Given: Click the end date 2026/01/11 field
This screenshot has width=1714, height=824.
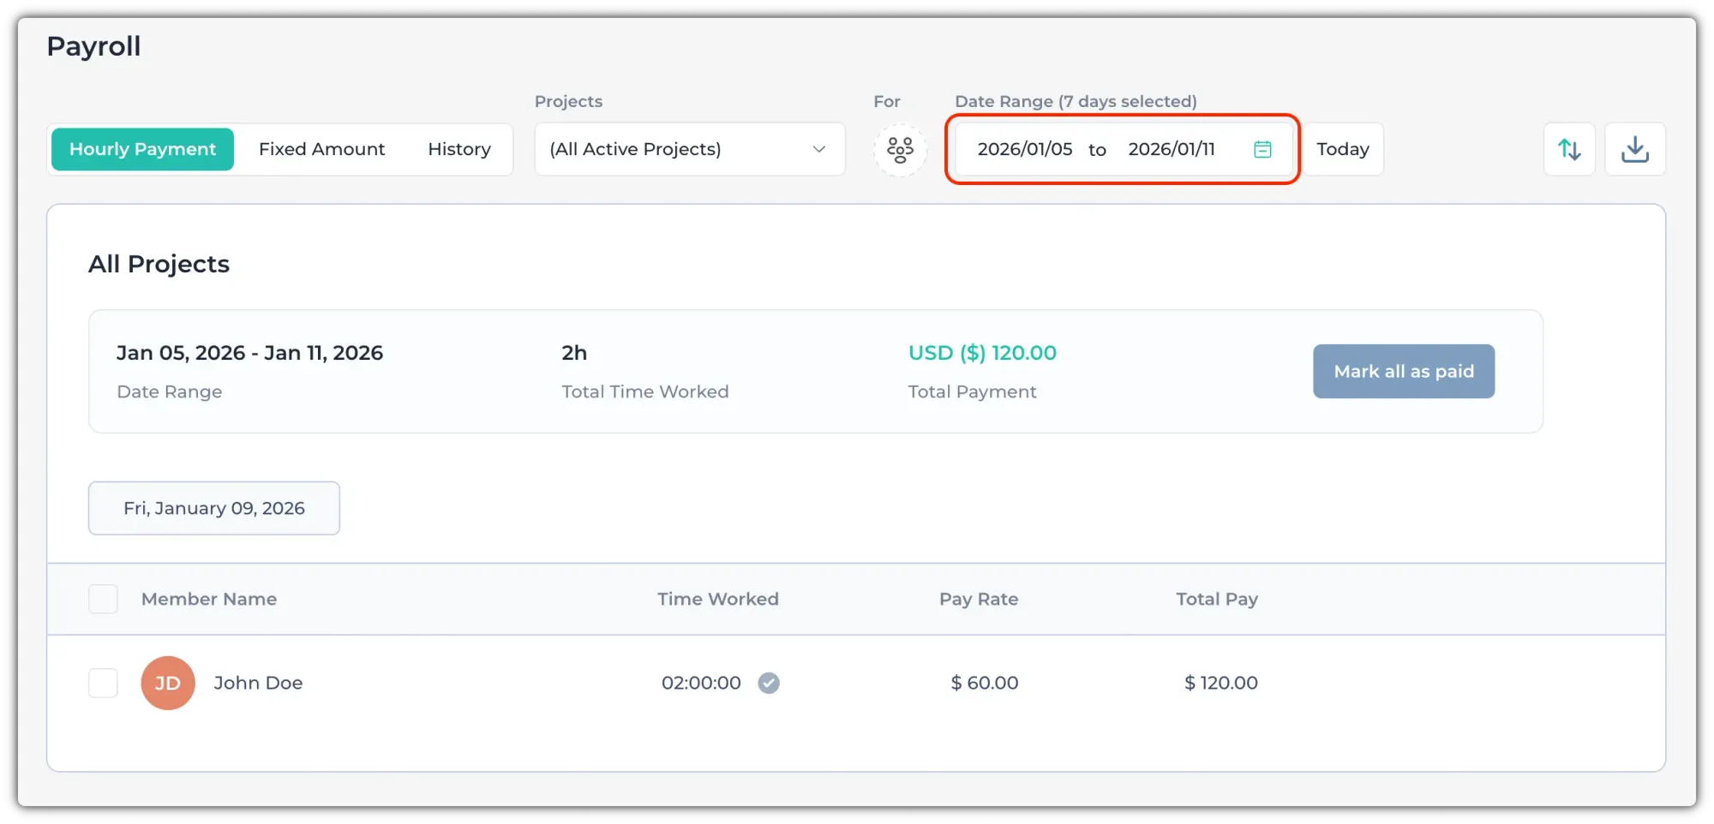Looking at the screenshot, I should click(1171, 150).
